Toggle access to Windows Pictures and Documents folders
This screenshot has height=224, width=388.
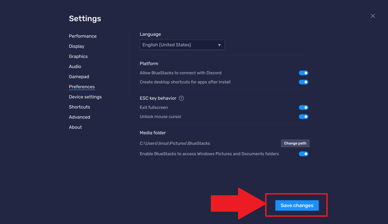click(303, 154)
